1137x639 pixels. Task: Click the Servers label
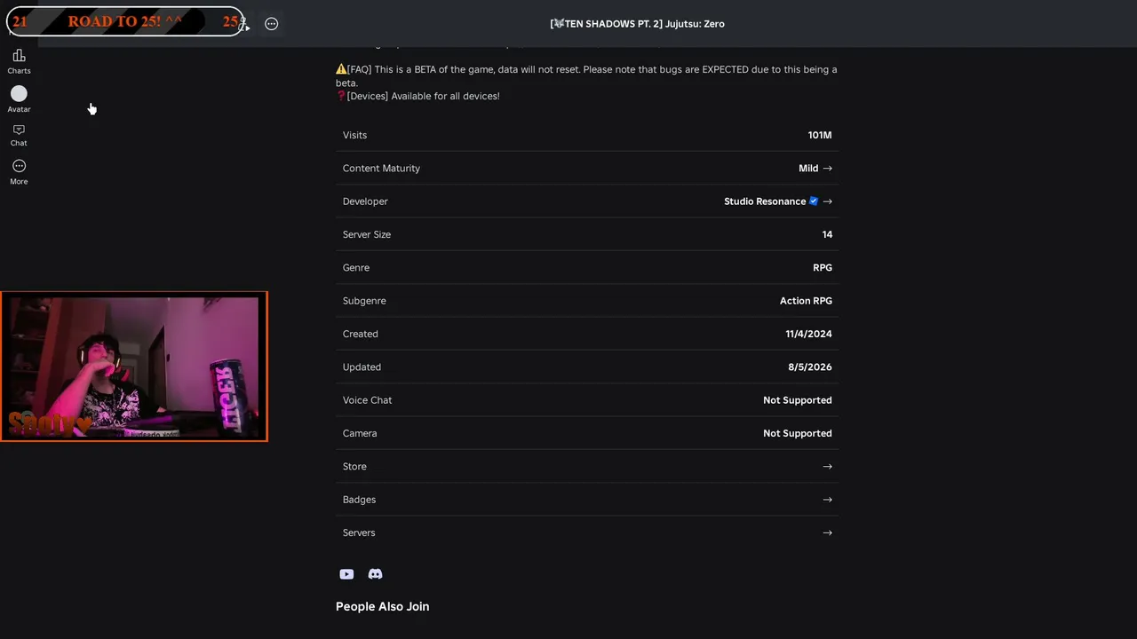[x=359, y=532]
